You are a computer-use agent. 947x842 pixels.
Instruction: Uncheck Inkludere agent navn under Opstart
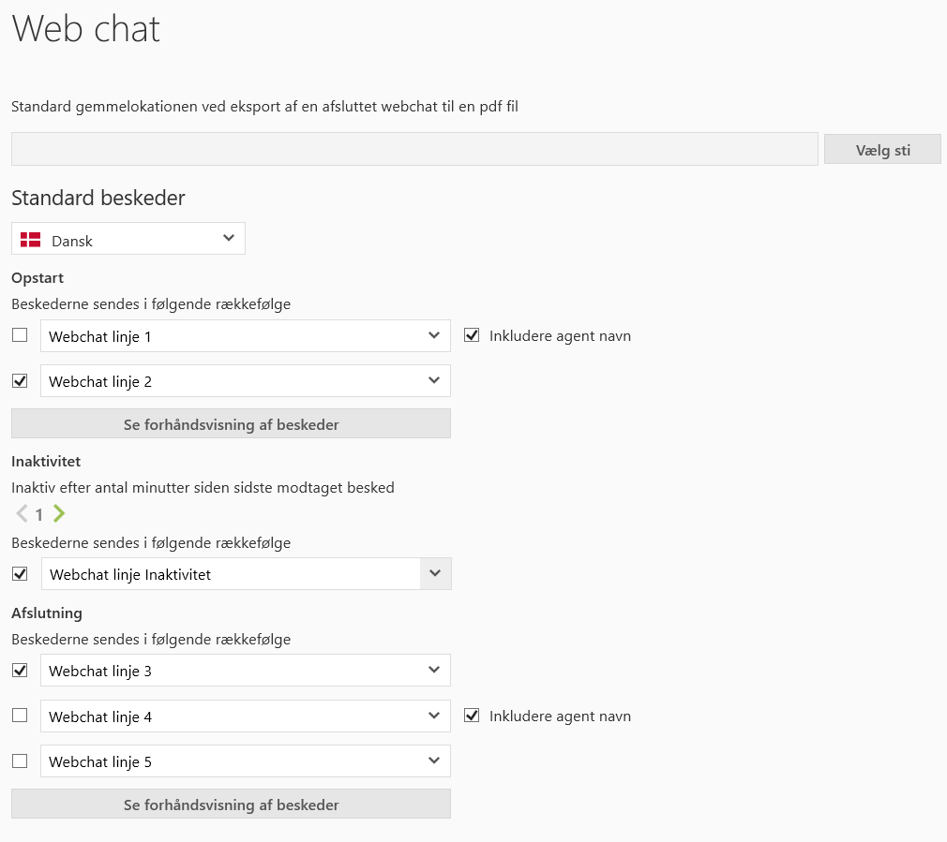point(472,335)
